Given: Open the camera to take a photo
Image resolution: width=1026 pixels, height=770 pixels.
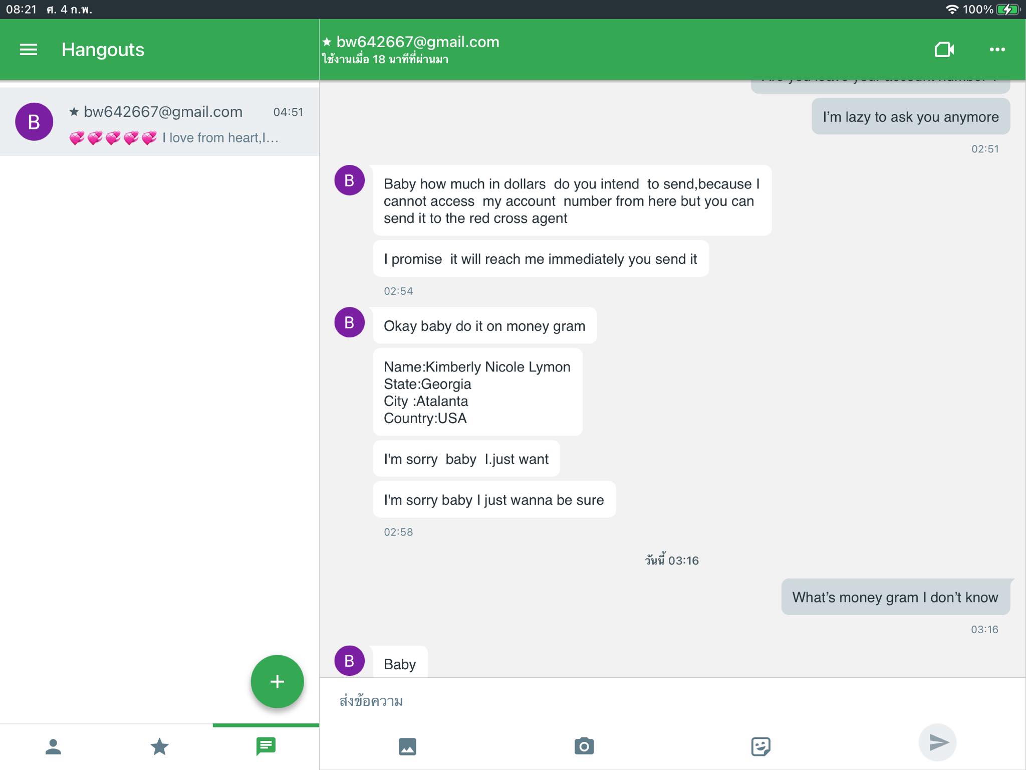Looking at the screenshot, I should click(x=584, y=746).
